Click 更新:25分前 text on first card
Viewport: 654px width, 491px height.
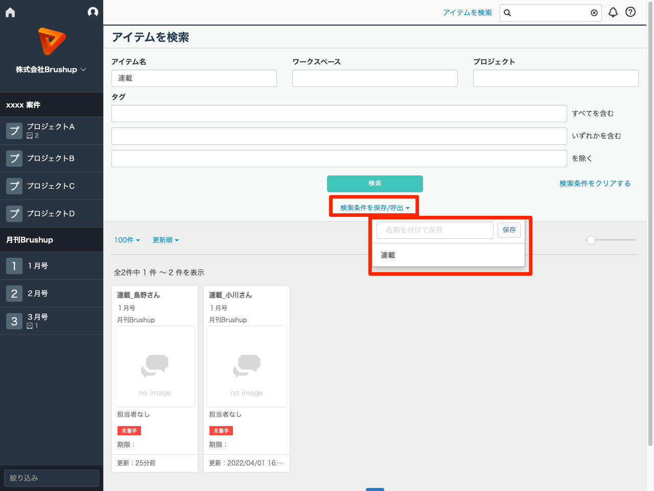pos(136,463)
